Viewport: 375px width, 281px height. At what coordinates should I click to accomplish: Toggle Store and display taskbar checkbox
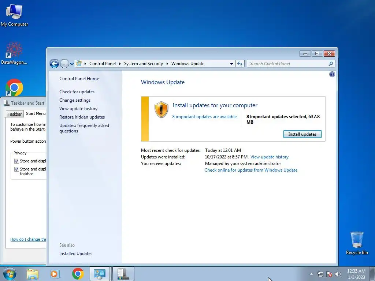click(x=16, y=169)
